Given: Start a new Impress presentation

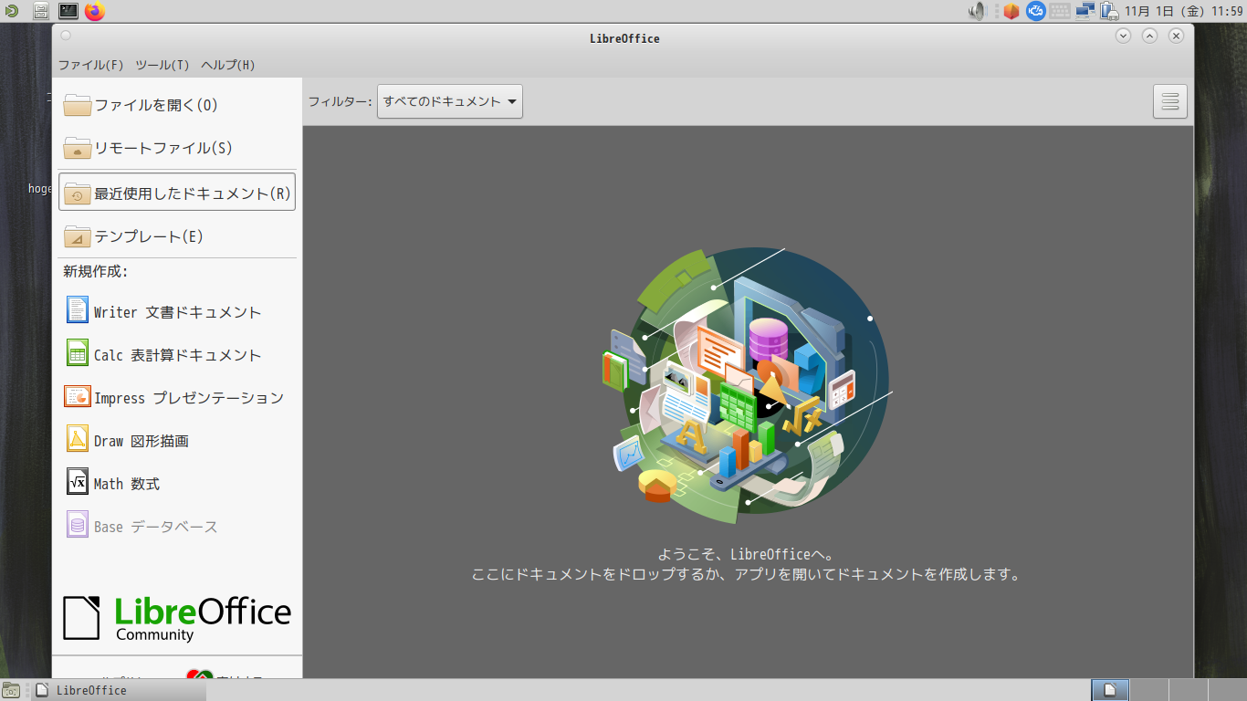Looking at the screenshot, I should tap(187, 398).
